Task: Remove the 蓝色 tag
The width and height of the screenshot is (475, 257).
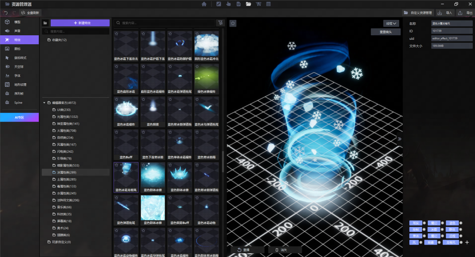Action: coord(461,223)
